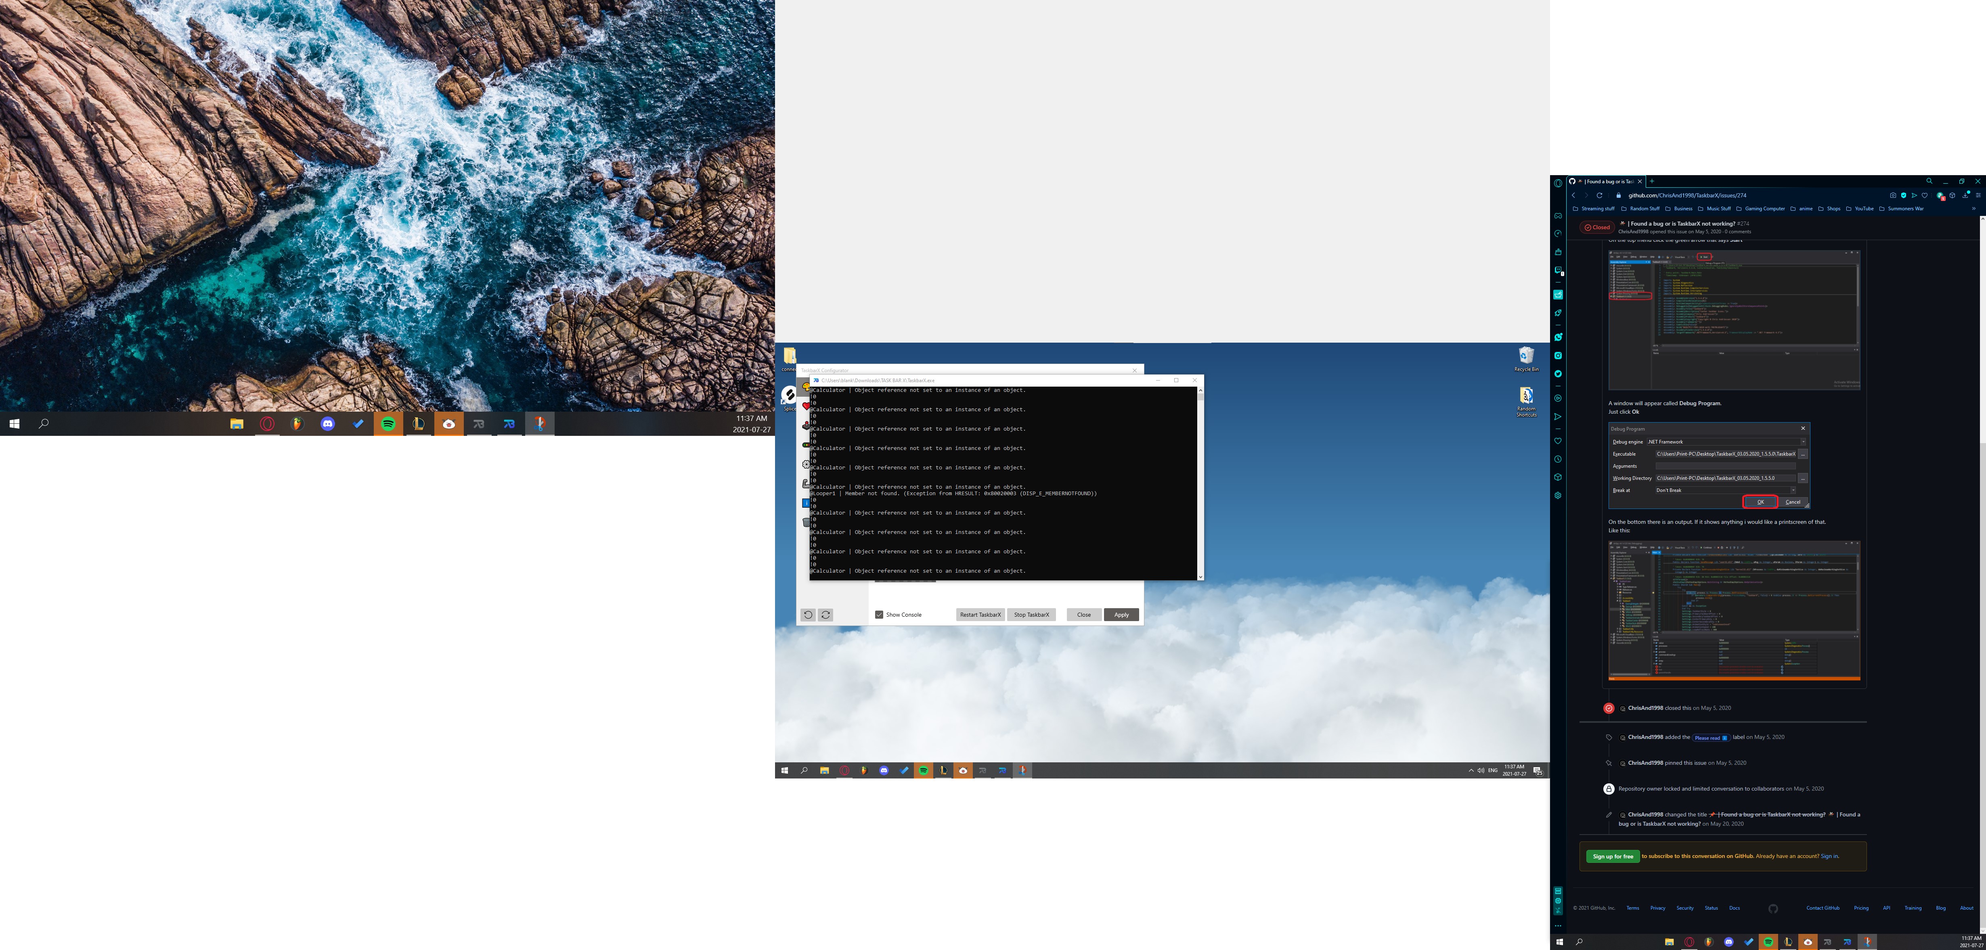Open the volume slider from the system tray
The image size is (1986, 950).
tap(1480, 770)
